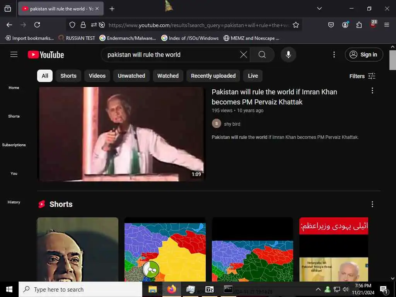Click the Sign in button

(364, 55)
